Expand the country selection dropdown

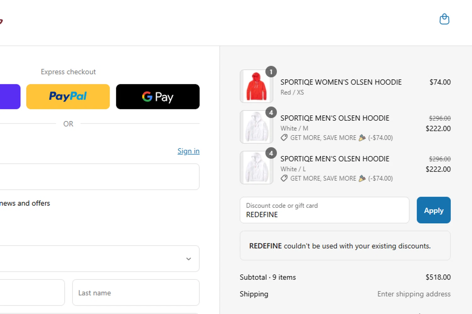click(x=99, y=259)
